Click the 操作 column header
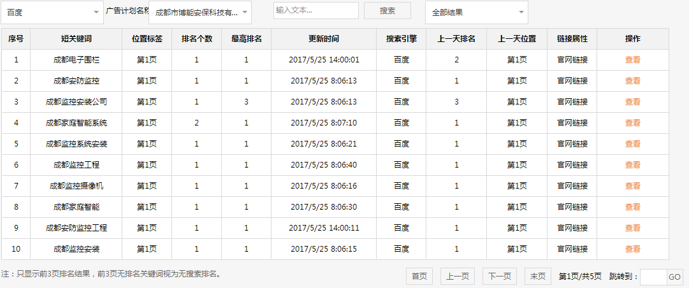This screenshot has height=288, width=689. (x=633, y=39)
